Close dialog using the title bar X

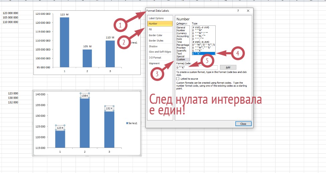click(x=248, y=11)
